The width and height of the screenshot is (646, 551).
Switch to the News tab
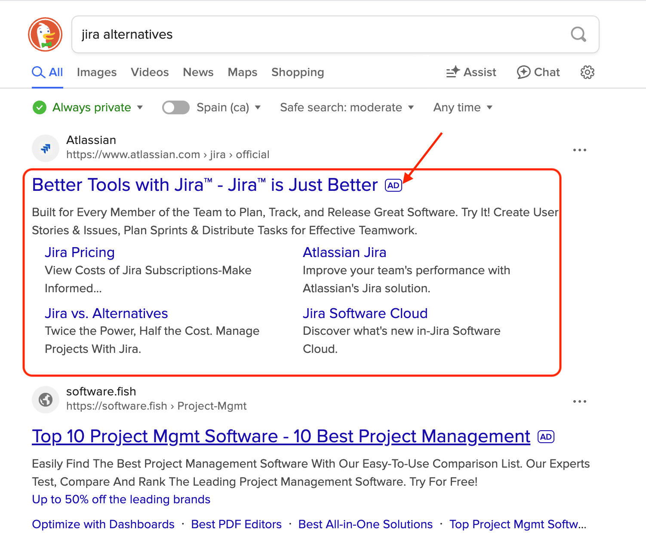(198, 72)
